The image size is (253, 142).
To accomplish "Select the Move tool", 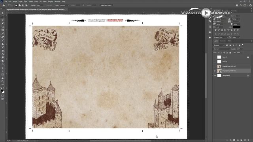I will (x=3, y=13).
